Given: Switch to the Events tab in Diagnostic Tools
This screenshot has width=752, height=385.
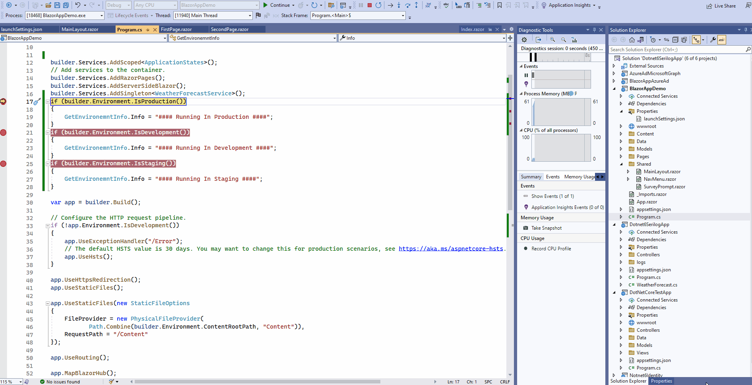Looking at the screenshot, I should pyautogui.click(x=553, y=176).
